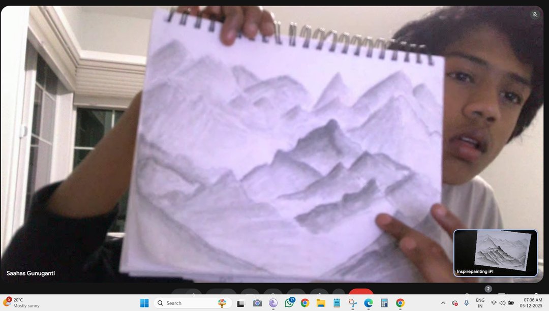
Task: Launch the Camera app from the taskbar
Action: [x=257, y=303]
